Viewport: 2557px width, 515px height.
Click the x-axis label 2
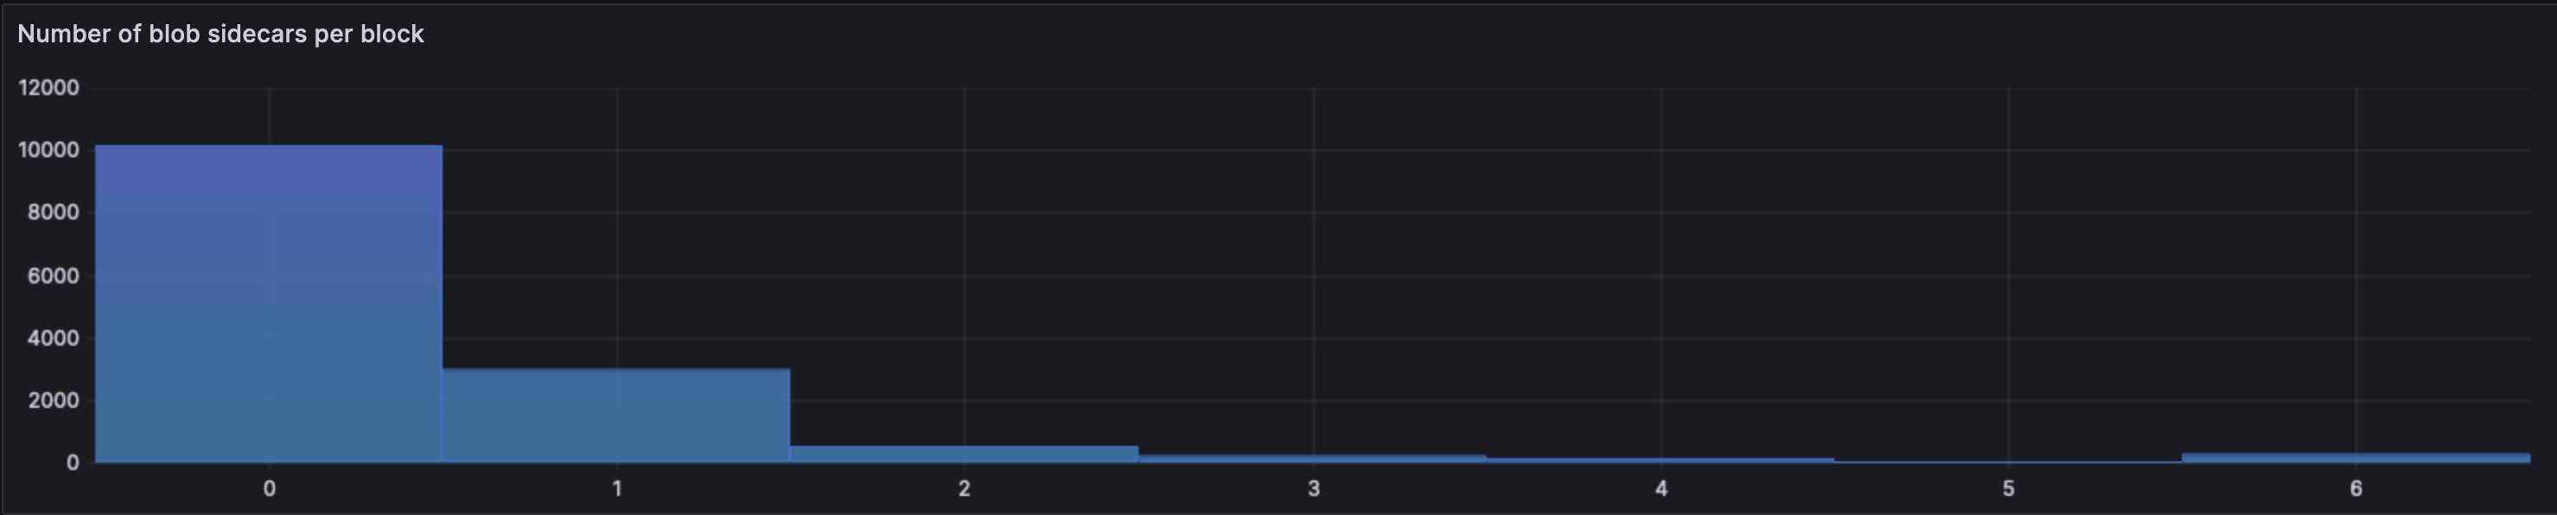click(x=965, y=488)
